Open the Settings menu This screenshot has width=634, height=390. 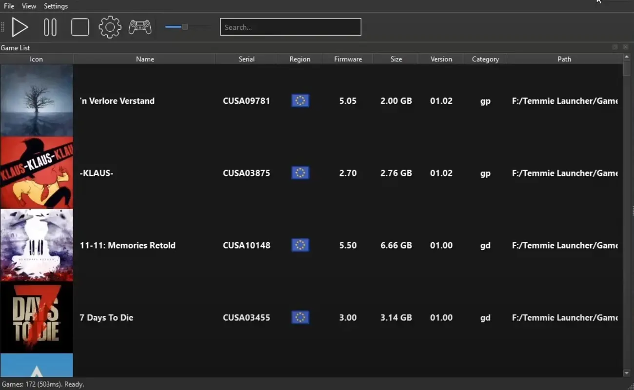click(x=56, y=6)
